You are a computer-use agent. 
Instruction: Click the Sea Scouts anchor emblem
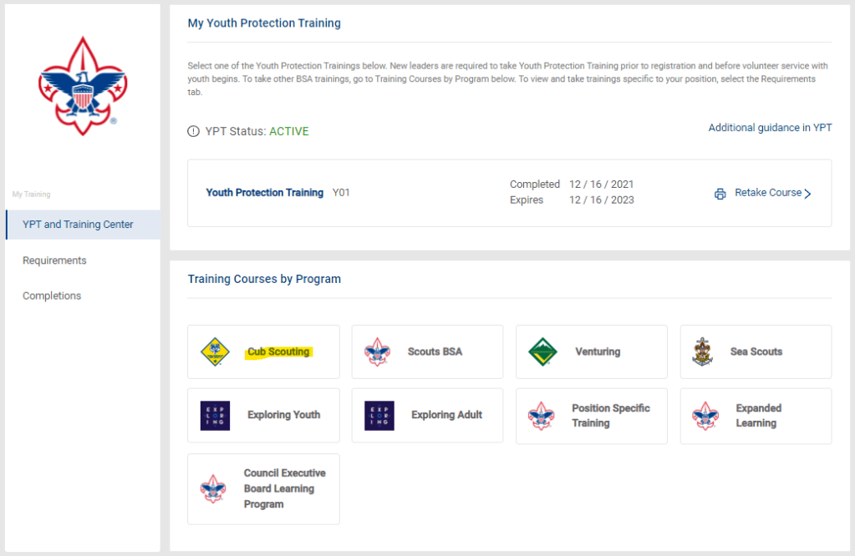tap(702, 351)
